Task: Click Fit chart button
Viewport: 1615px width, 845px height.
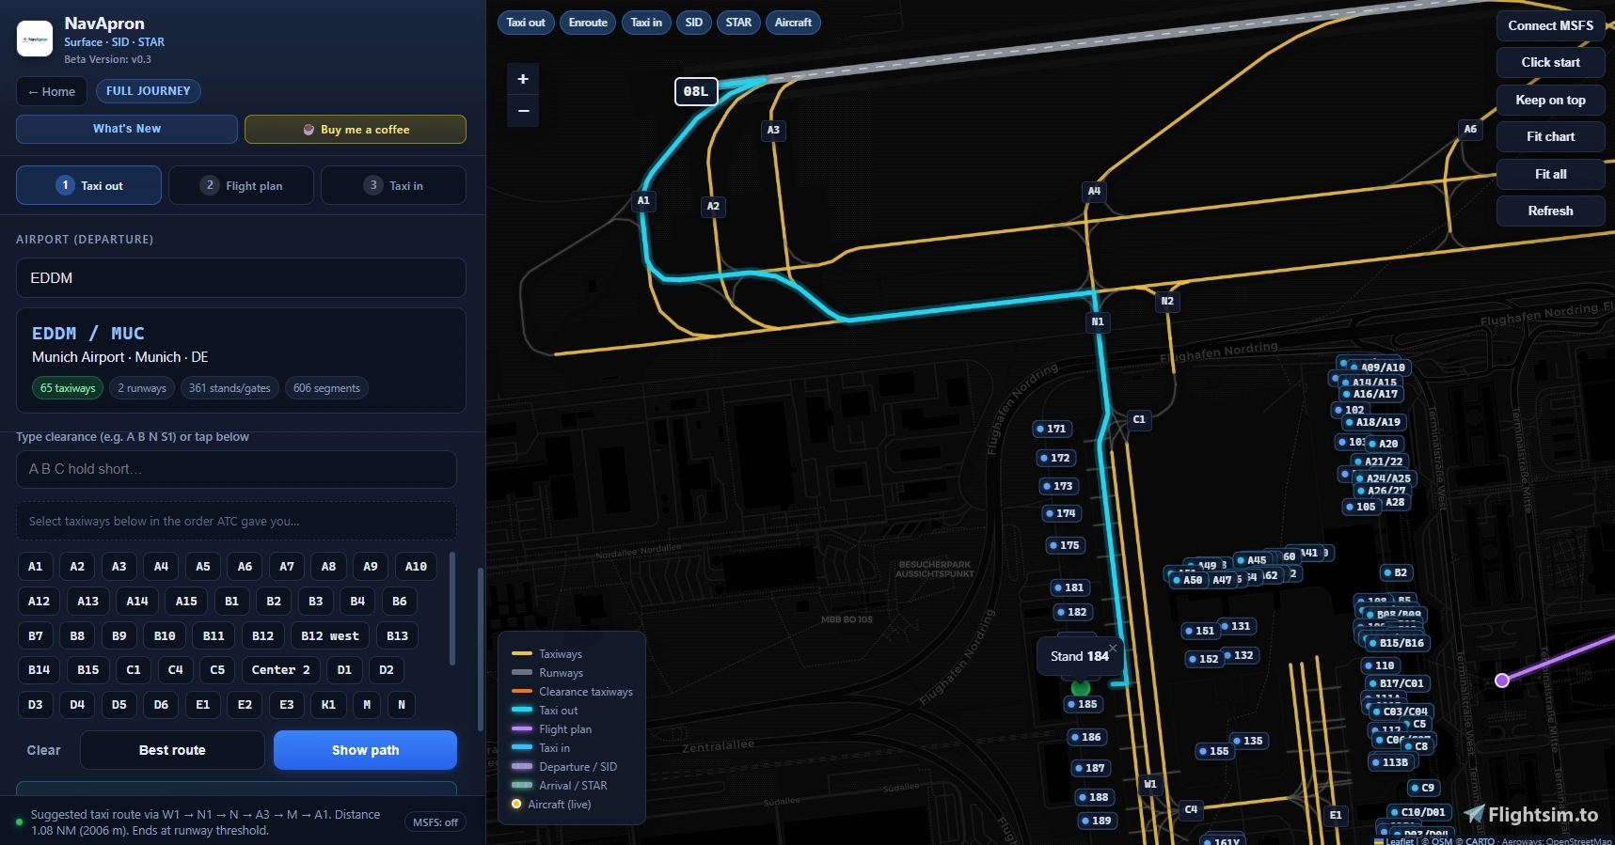Action: (x=1550, y=136)
